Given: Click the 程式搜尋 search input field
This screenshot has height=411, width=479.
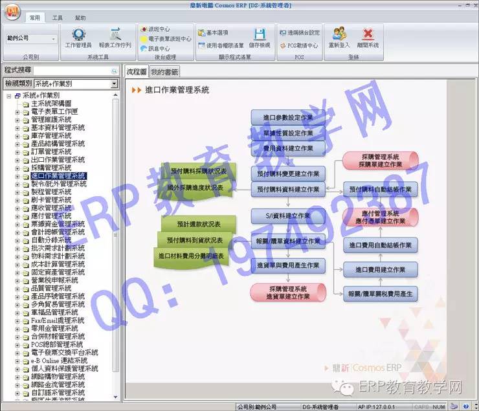Looking at the screenshot, I should [x=72, y=70].
